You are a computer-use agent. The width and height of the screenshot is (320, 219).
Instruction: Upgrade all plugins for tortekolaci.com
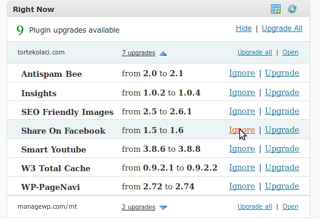click(255, 53)
